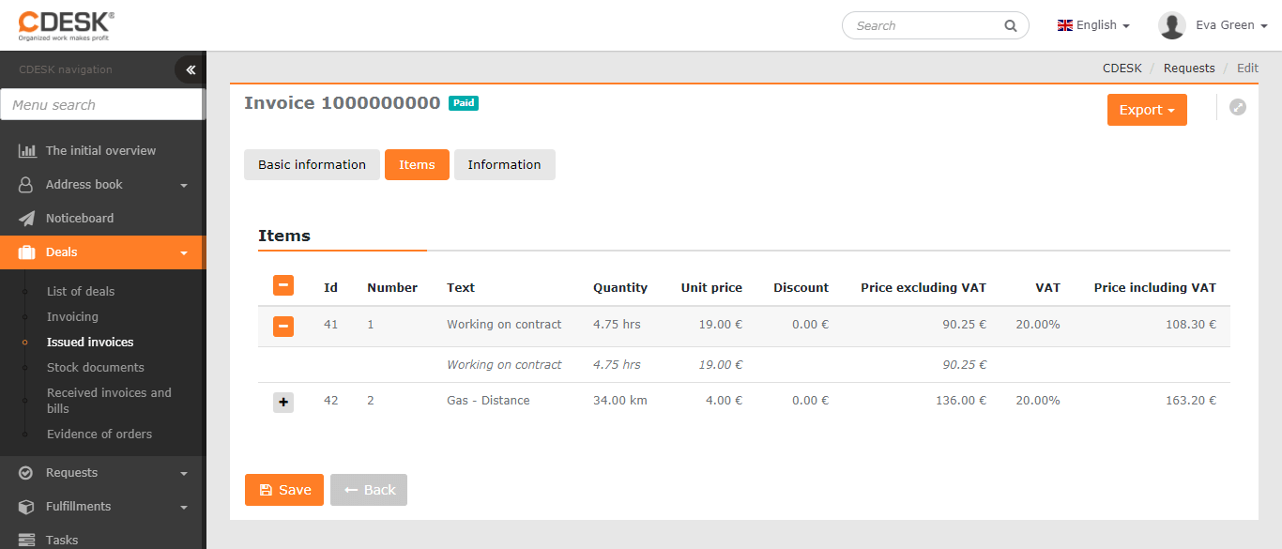Select the Items tab

click(417, 164)
